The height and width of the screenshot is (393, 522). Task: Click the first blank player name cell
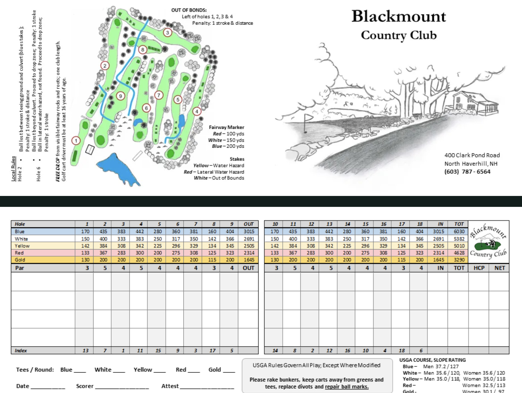[43, 282]
